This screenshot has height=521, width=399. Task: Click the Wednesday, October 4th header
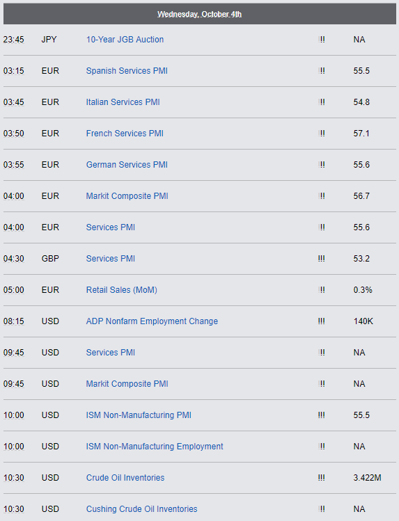click(x=199, y=15)
